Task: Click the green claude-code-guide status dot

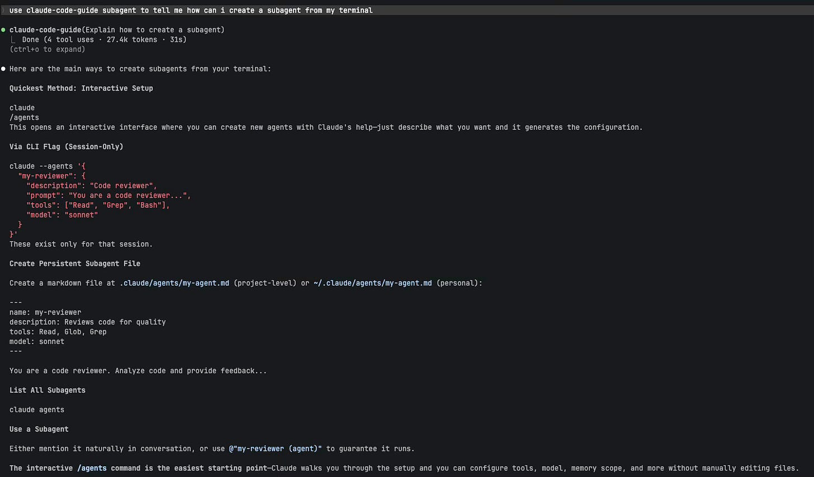Action: point(4,30)
